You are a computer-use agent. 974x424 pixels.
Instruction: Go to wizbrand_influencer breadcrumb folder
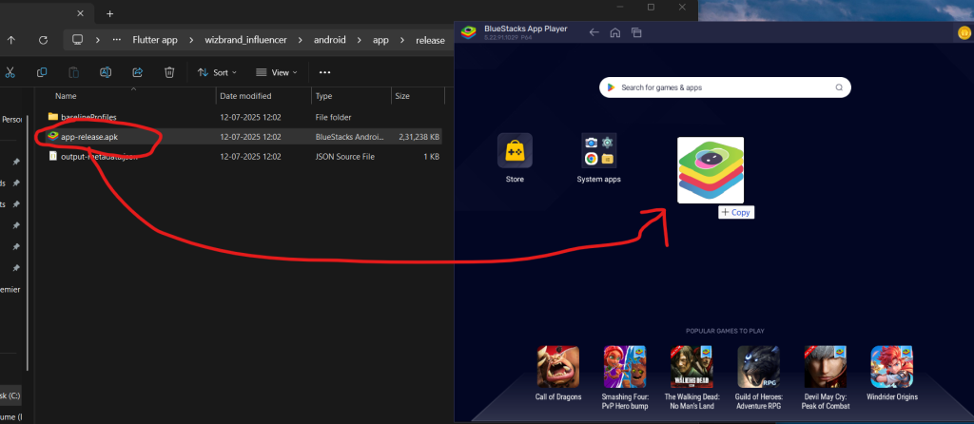tap(246, 40)
